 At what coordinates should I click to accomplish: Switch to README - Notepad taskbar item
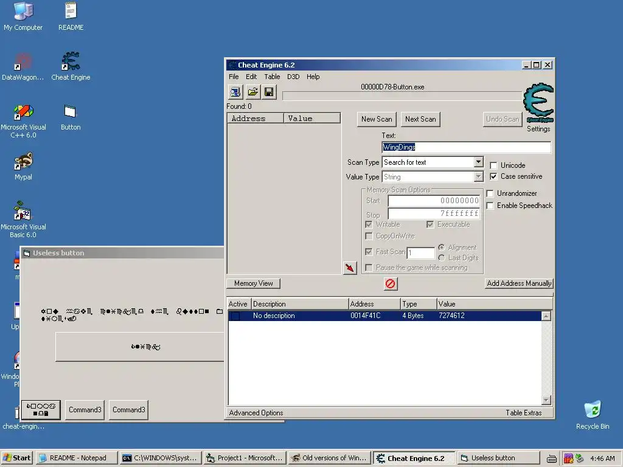tap(77, 458)
